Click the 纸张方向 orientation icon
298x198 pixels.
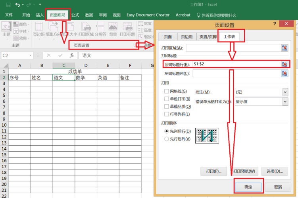pyautogui.click(x=53, y=27)
